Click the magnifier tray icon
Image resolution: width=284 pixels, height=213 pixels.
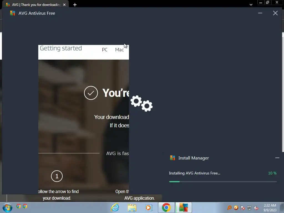coord(229,207)
